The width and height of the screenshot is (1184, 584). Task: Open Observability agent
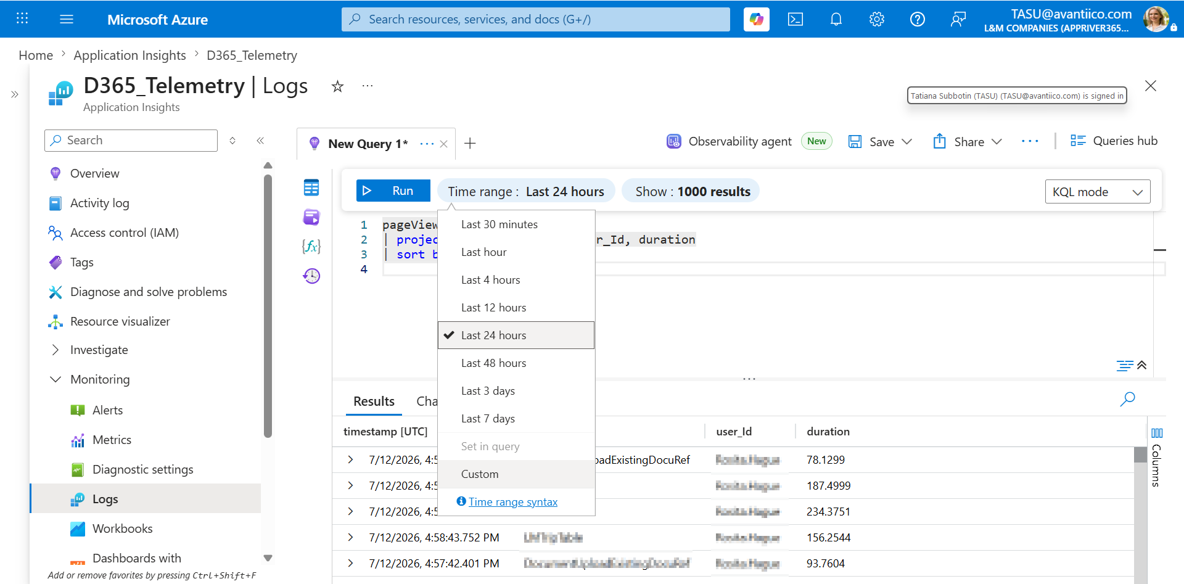click(730, 142)
